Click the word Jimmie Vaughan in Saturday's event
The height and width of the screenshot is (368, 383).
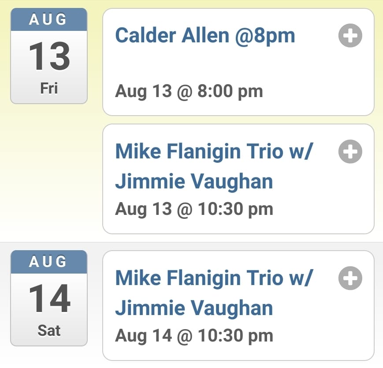click(194, 308)
